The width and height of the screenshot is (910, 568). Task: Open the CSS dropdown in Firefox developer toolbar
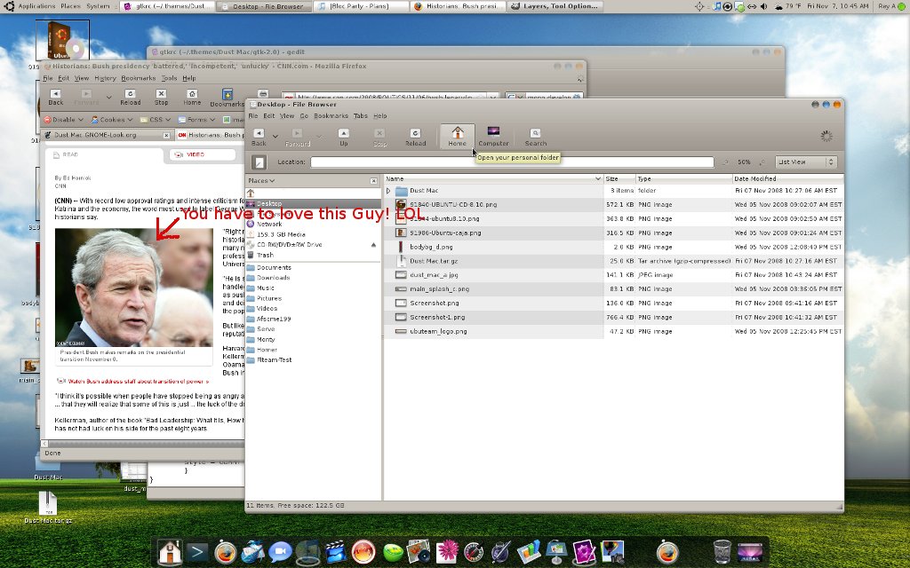click(156, 120)
